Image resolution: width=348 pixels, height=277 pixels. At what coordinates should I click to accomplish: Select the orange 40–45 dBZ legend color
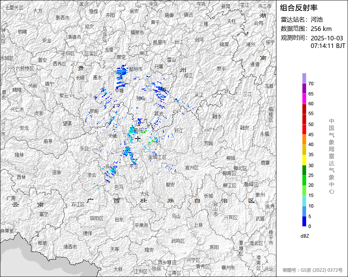tap(304, 140)
